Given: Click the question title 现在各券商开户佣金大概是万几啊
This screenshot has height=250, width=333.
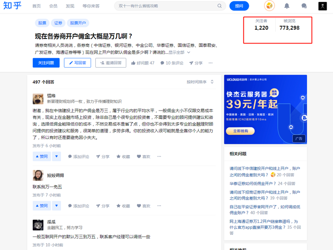Looking at the screenshot, I should pos(83,36).
